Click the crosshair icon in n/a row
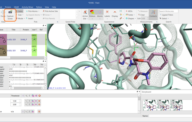Viewport: 192px width, 122px height. pos(23,111)
